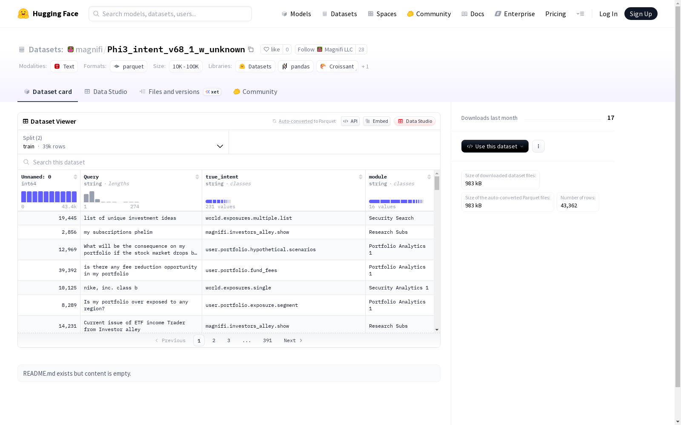Image resolution: width=681 pixels, height=425 pixels.
Task: Expand the Use this dataset dropdown
Action: click(x=495, y=146)
